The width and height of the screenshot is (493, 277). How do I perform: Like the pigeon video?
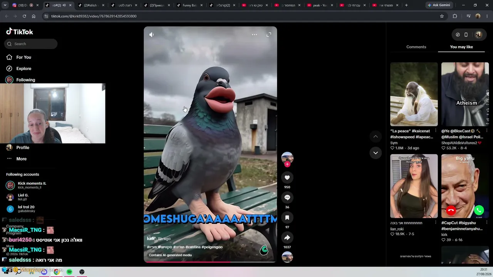pyautogui.click(x=287, y=177)
